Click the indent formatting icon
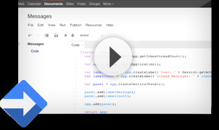 click(47, 35)
